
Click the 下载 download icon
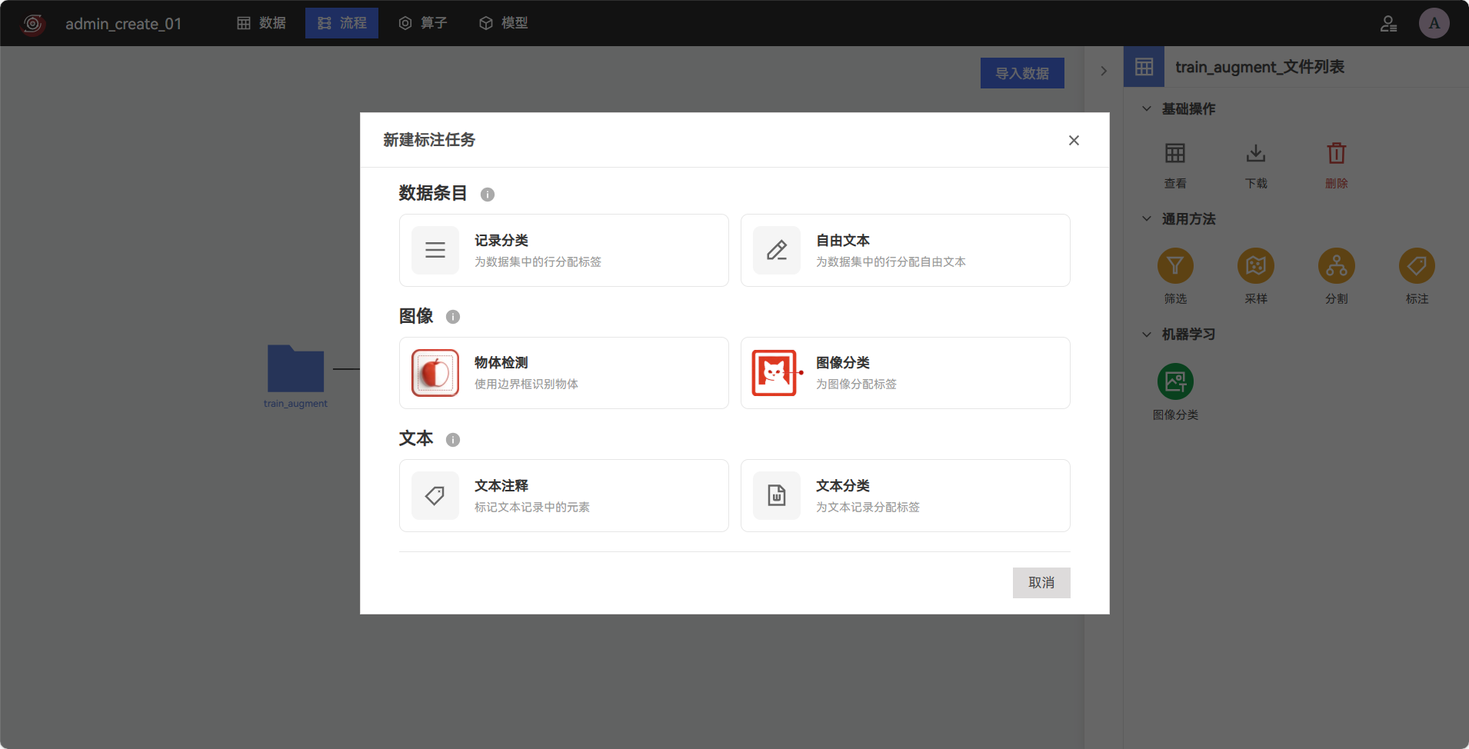click(x=1256, y=153)
